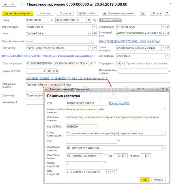The width and height of the screenshot is (173, 185).
Task: Expand the 'Очередность' dropdown
Action: (x=122, y=64)
